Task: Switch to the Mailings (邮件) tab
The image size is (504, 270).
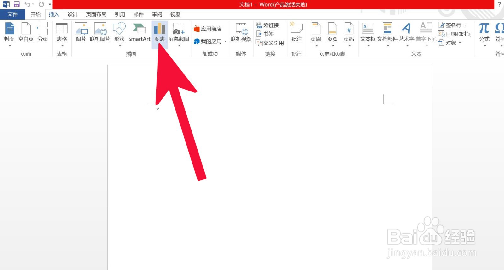Action: 138,14
